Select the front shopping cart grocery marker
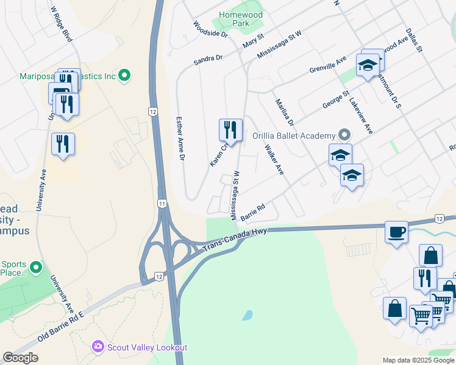456x365 pixels. (421, 316)
